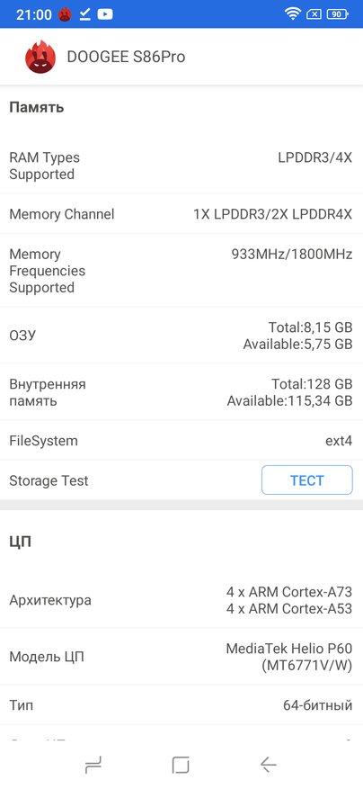The height and width of the screenshot is (789, 363).
Task: Tap the ОЗУ total and available row
Action: point(181,336)
